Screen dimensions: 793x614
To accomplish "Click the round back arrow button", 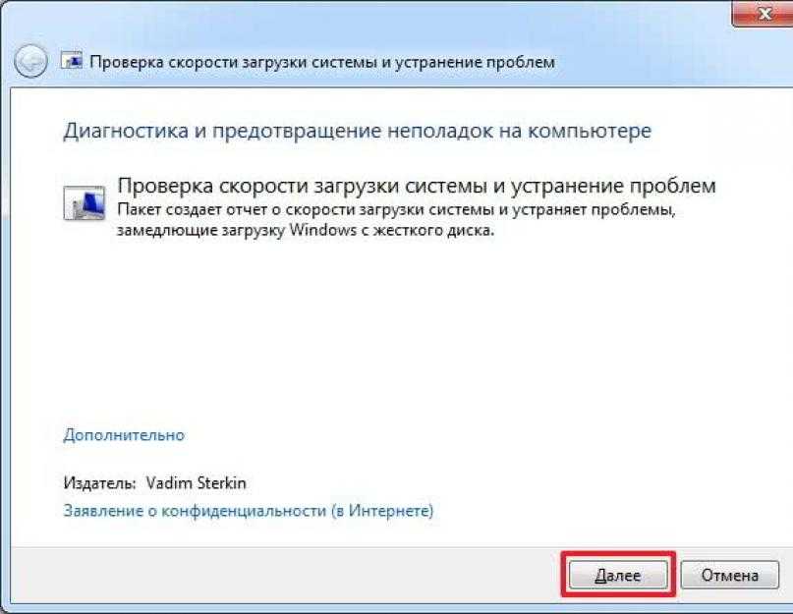I will (30, 61).
